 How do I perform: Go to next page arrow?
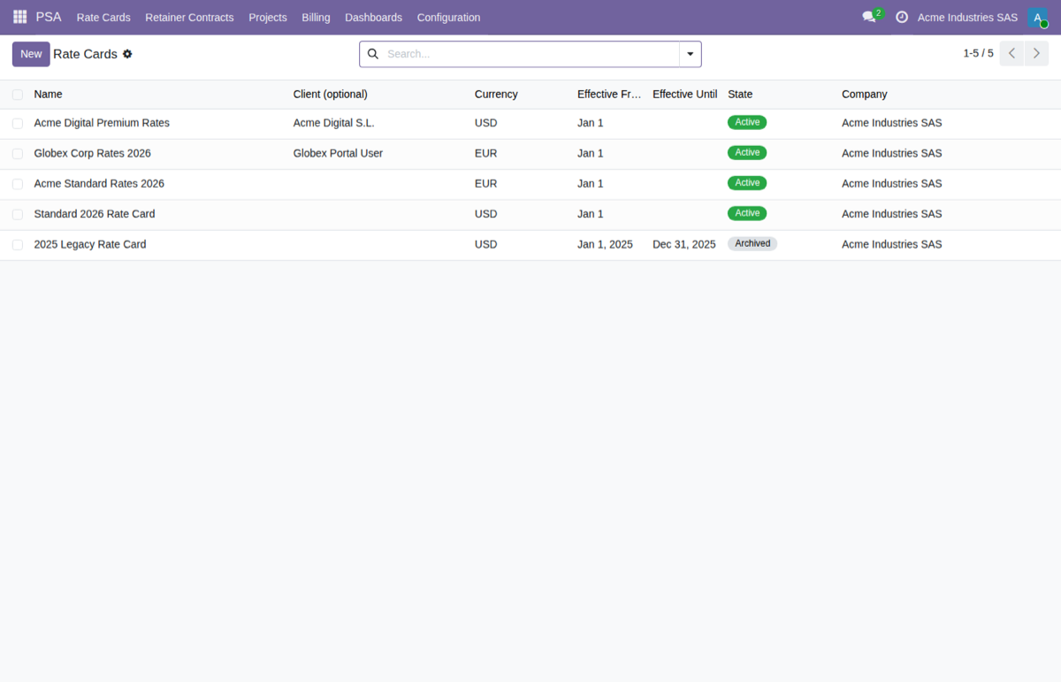(x=1036, y=53)
